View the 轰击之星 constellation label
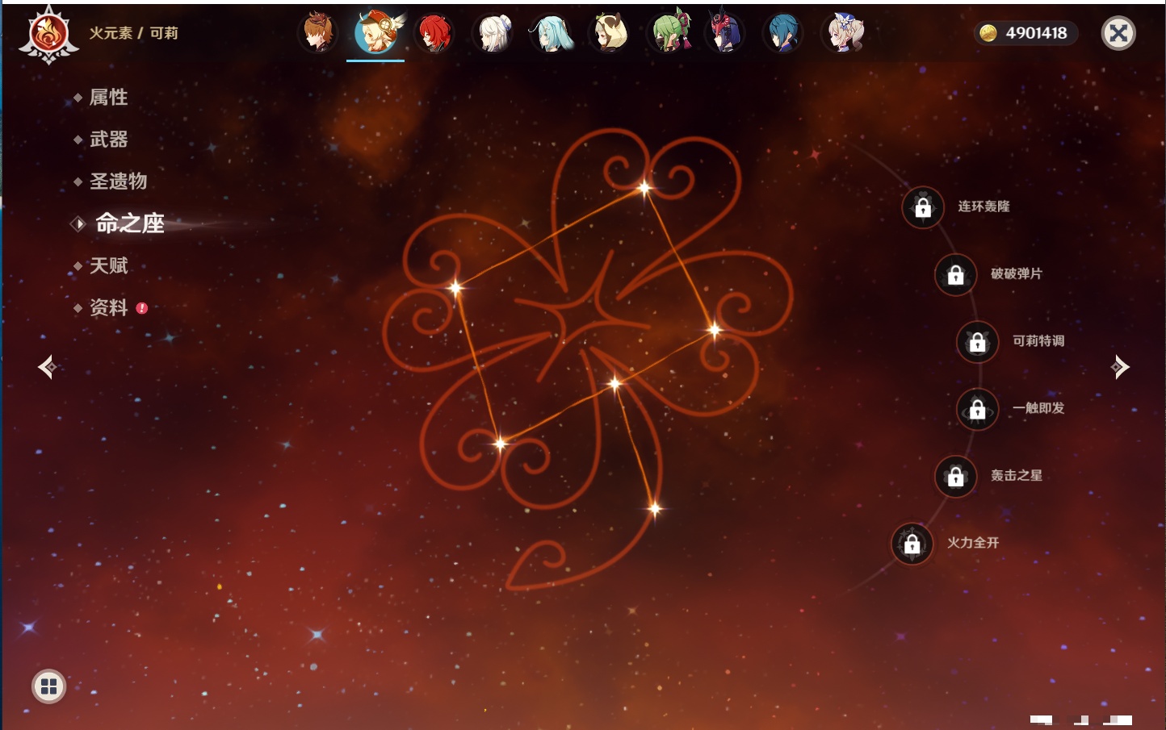 pos(1017,476)
